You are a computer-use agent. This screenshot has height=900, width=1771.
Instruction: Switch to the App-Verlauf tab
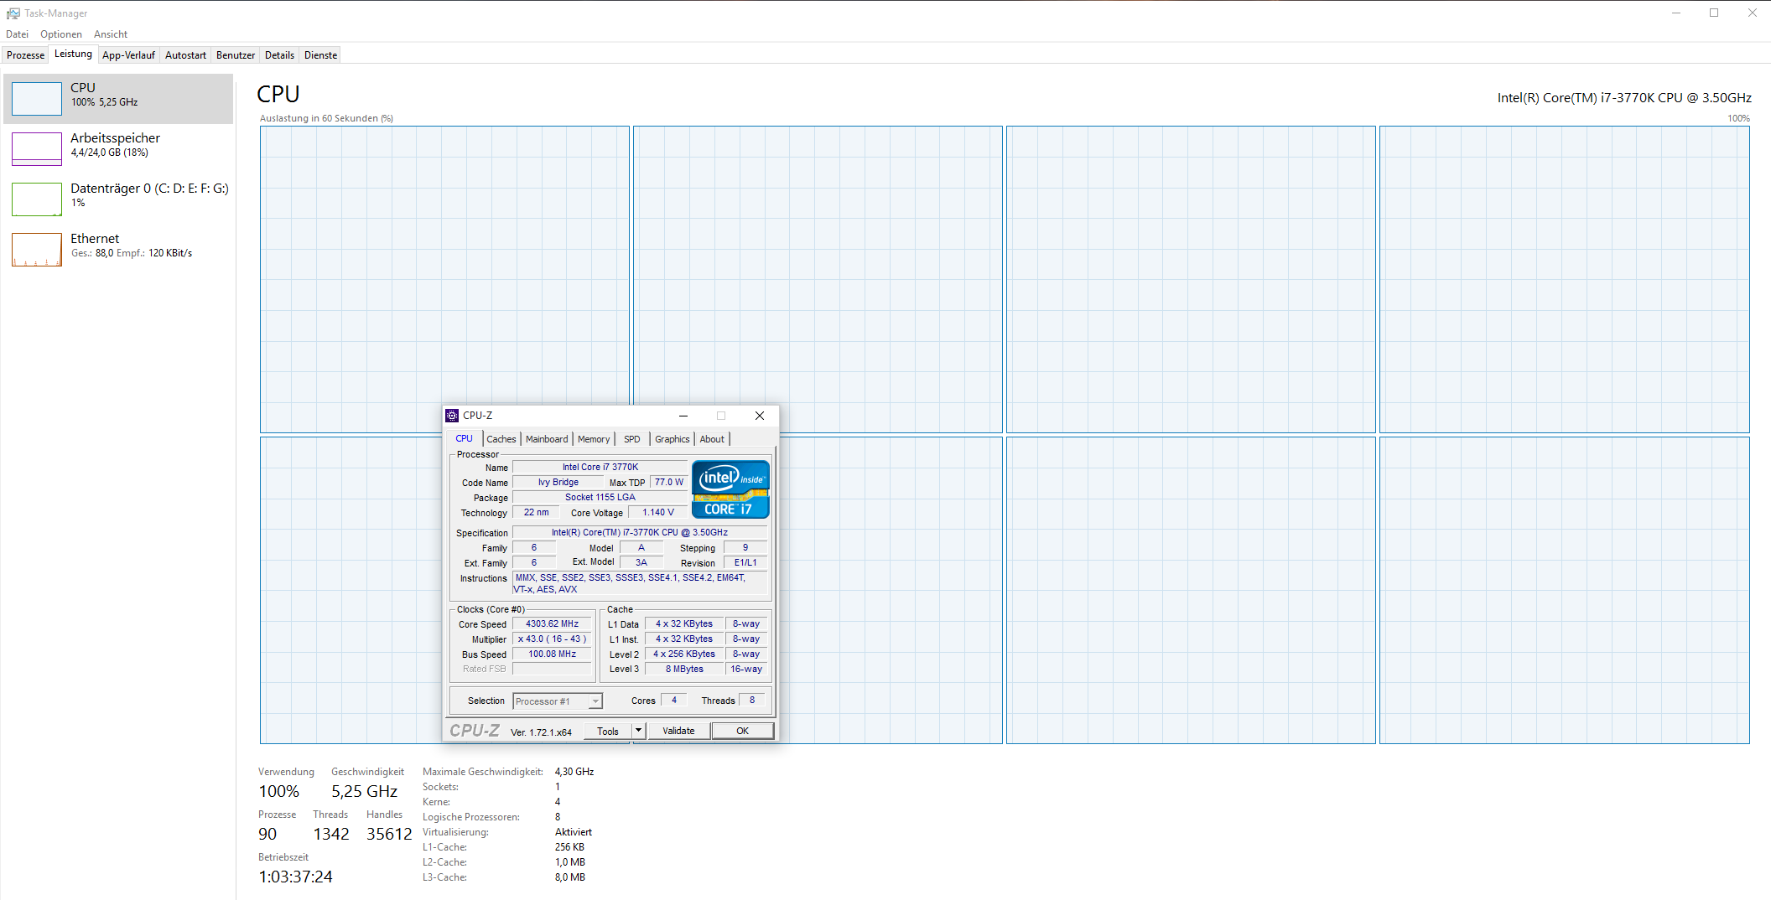[x=129, y=55]
